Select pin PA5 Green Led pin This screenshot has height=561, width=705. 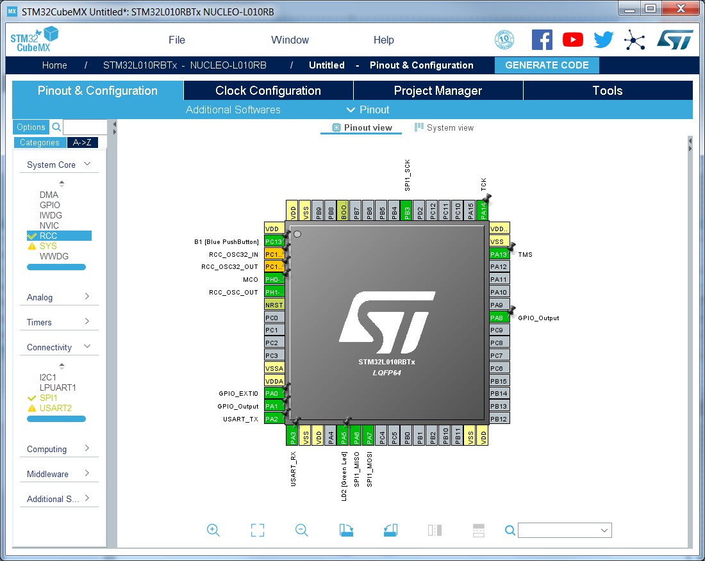(344, 435)
